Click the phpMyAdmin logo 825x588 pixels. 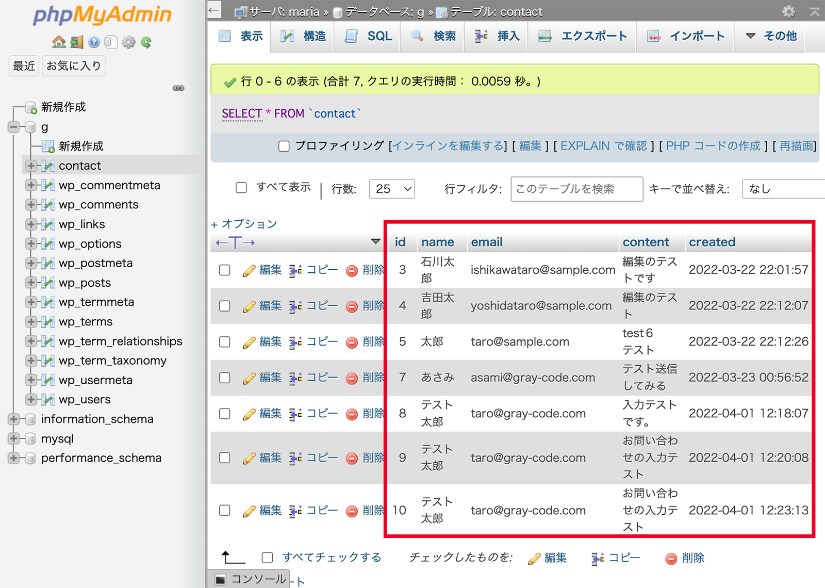tap(102, 15)
